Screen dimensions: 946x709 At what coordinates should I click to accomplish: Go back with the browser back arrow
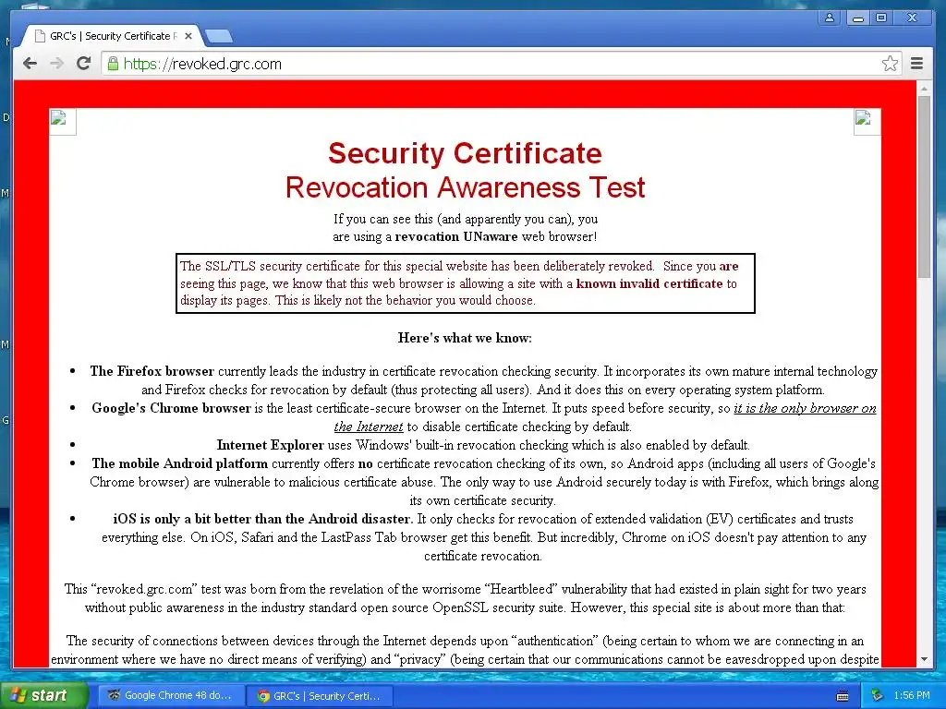[30, 64]
